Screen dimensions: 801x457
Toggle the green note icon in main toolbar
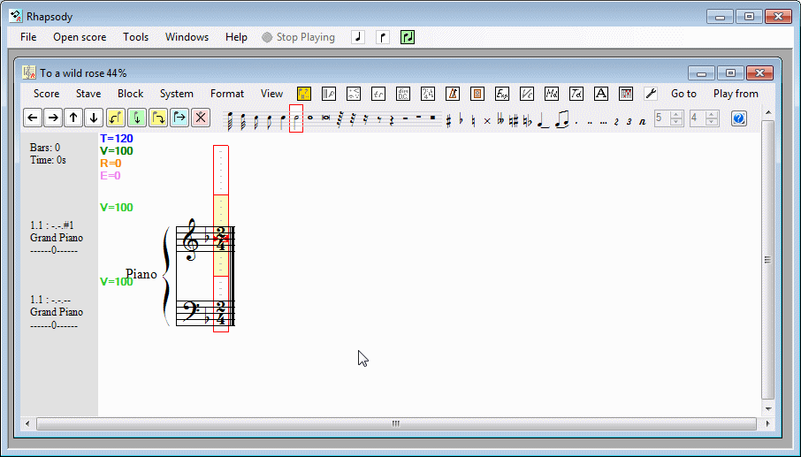[408, 37]
